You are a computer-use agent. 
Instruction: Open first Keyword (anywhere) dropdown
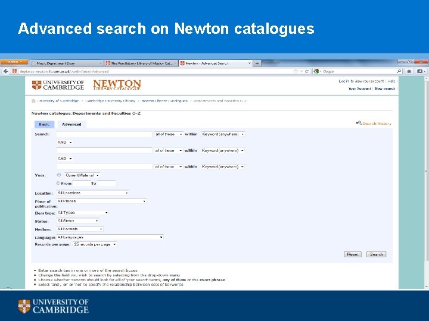pos(223,134)
